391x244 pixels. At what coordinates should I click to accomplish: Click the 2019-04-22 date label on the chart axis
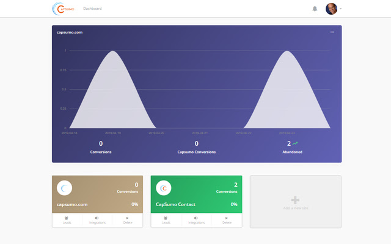[243, 133]
